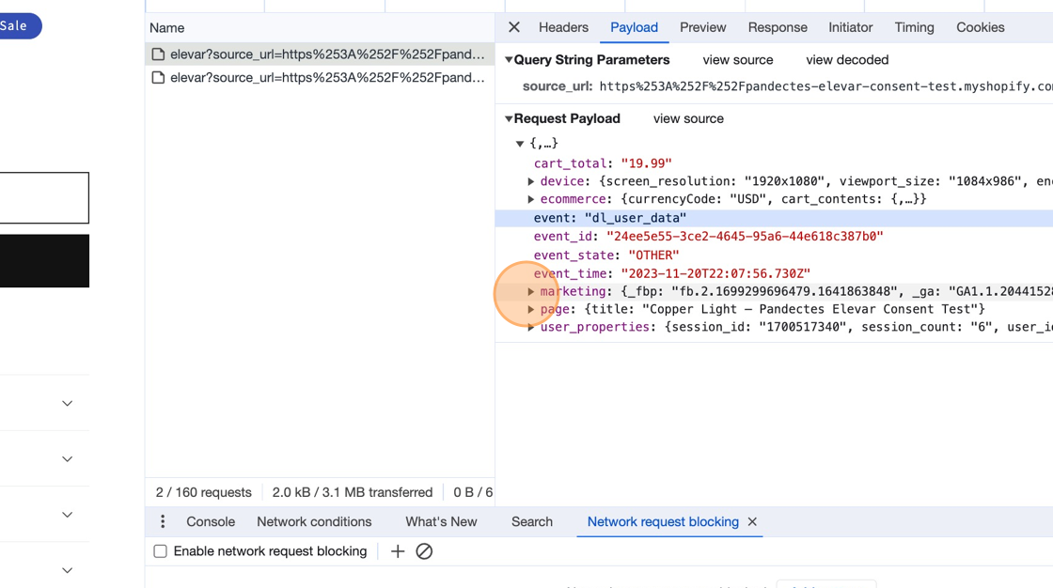
Task: Open the What's New drawer tab
Action: [x=441, y=521]
